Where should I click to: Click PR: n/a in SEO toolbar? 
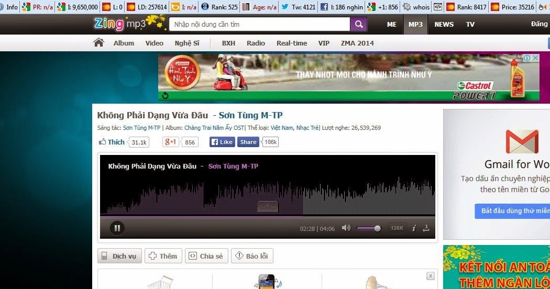coord(37,7)
